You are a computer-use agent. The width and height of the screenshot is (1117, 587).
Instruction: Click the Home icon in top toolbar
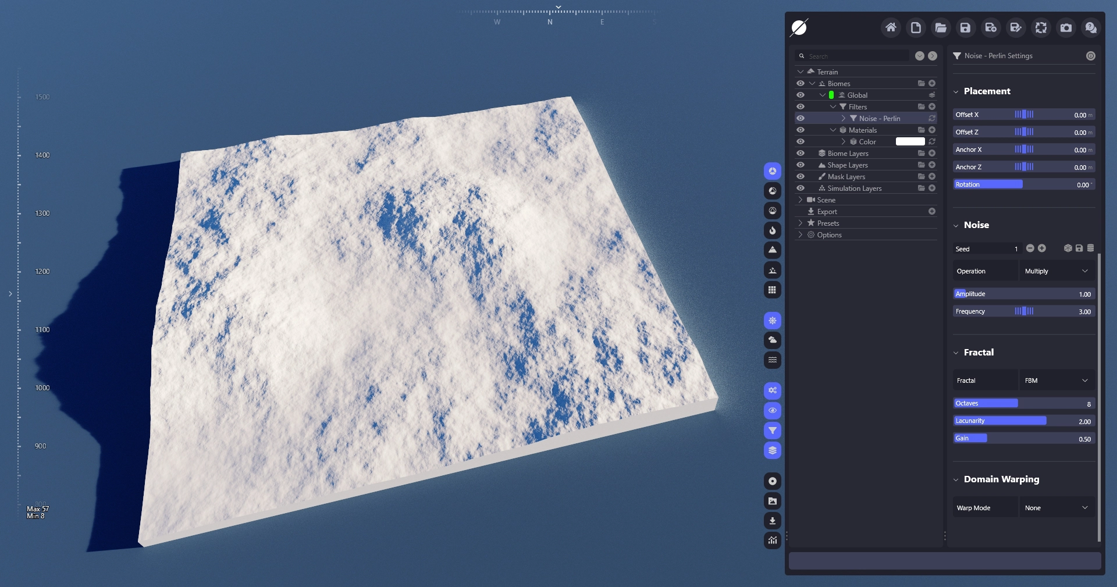[x=891, y=27]
